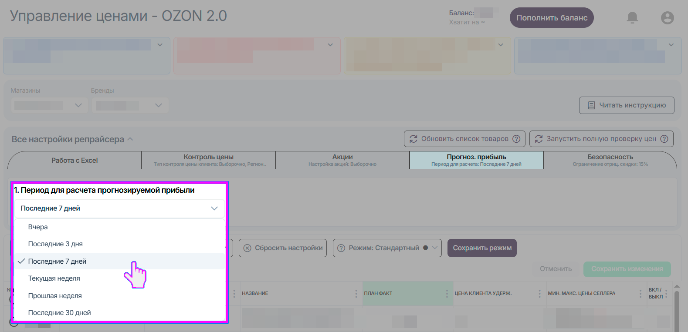Click Сохранить изменения button
The width and height of the screenshot is (688, 332).
pyautogui.click(x=627, y=269)
